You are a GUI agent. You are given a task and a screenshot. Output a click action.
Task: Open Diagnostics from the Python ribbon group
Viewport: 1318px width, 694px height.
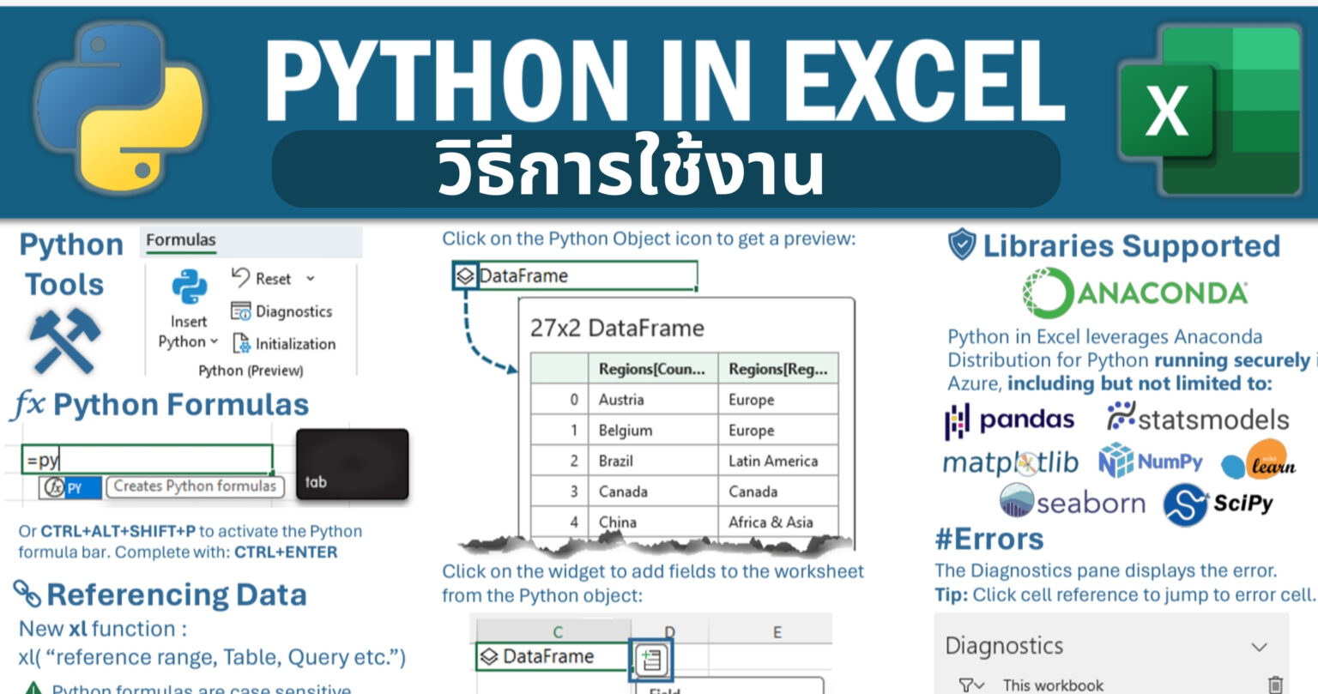click(282, 311)
